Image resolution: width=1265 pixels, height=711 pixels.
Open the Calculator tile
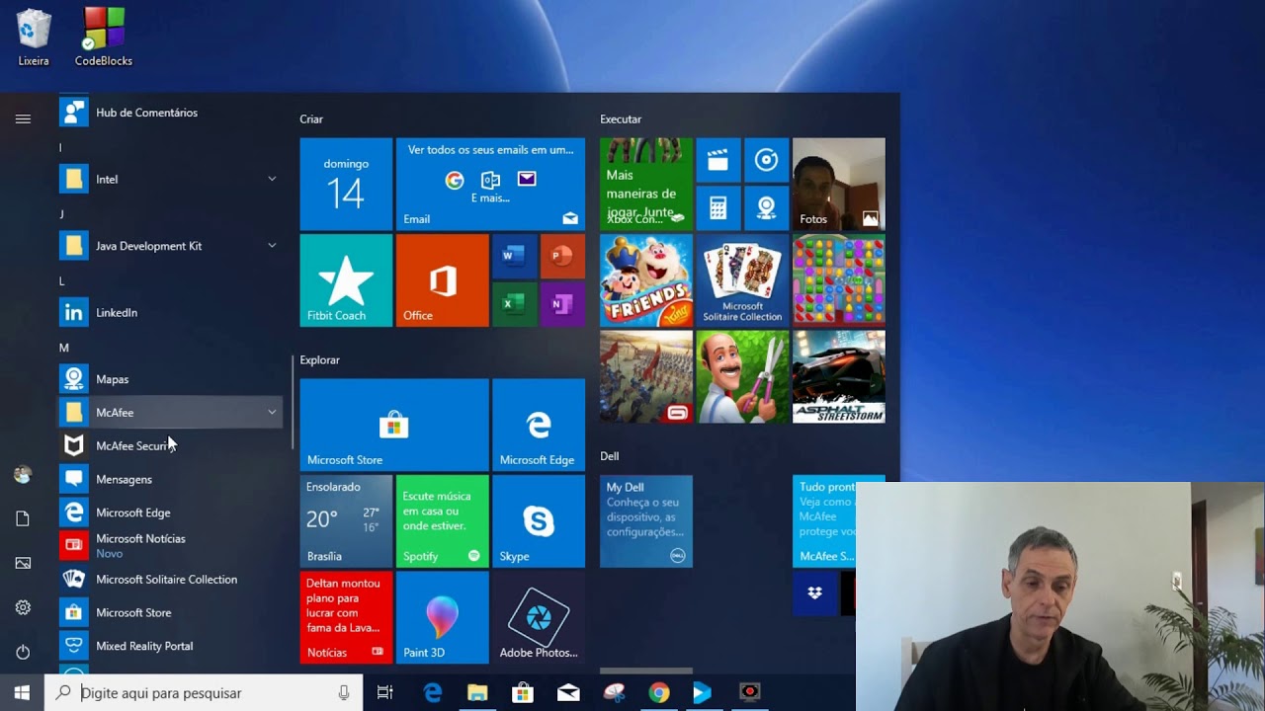718,208
